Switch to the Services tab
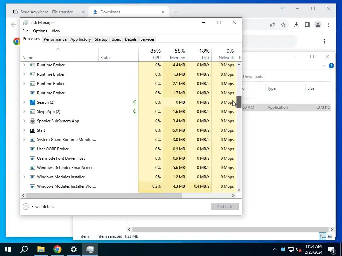Image resolution: width=342 pixels, height=256 pixels. point(147,39)
